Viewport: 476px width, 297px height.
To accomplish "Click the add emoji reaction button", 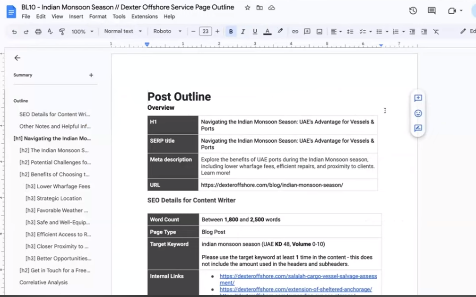I will [x=418, y=113].
